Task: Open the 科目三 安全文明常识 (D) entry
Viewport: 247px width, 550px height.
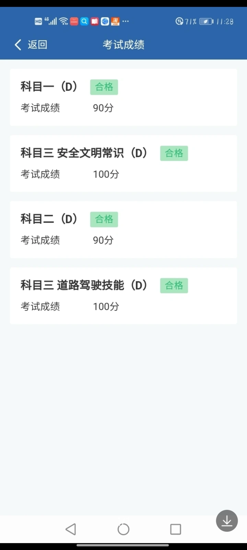Action: (84, 153)
